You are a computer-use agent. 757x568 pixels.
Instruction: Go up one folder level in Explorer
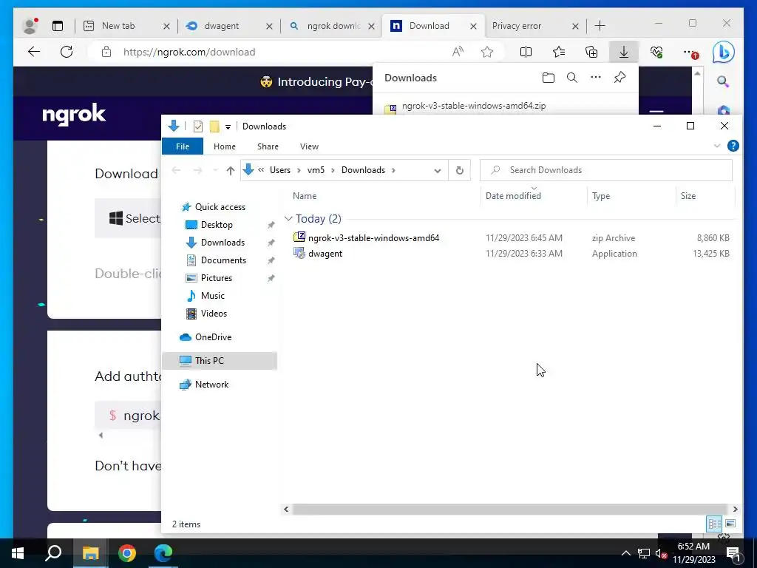pyautogui.click(x=231, y=170)
